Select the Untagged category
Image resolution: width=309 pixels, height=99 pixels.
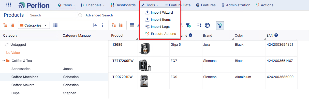pos(18,45)
